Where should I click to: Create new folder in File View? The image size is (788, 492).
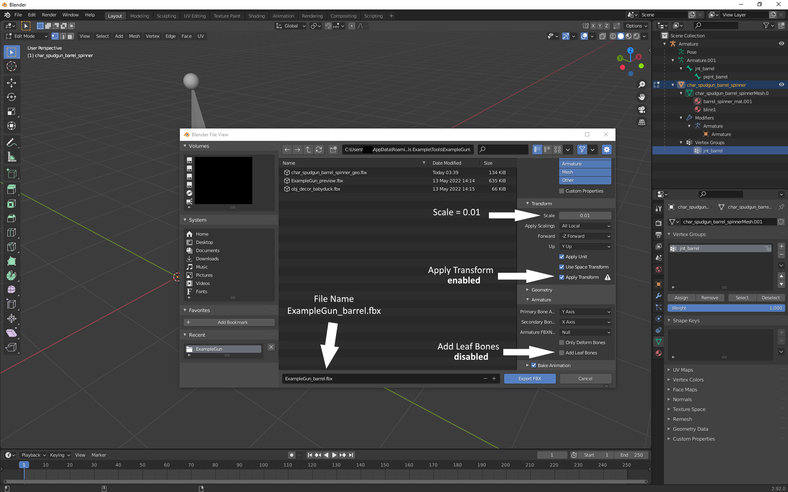(333, 149)
